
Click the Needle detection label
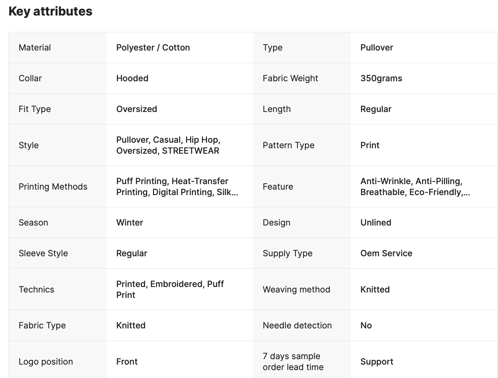point(297,325)
